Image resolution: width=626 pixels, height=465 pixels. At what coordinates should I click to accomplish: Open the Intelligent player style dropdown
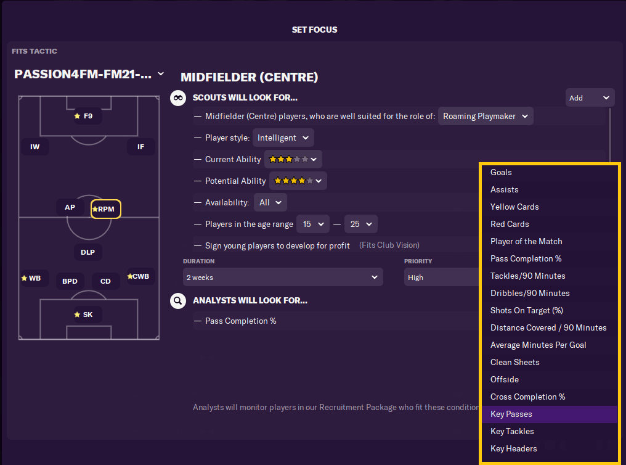[283, 138]
